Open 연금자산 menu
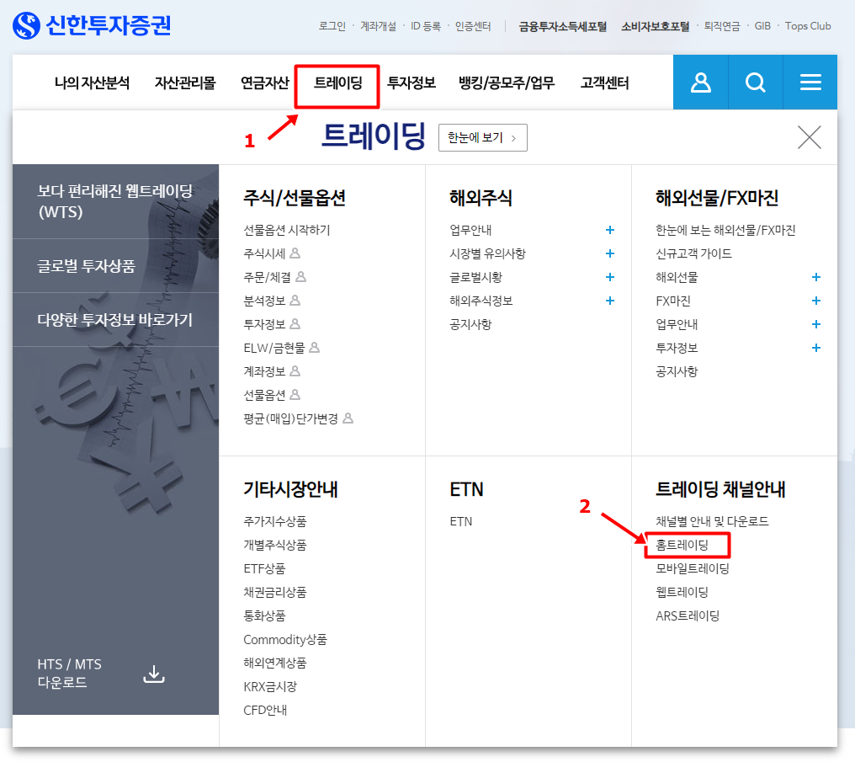The width and height of the screenshot is (855, 762). (x=264, y=83)
